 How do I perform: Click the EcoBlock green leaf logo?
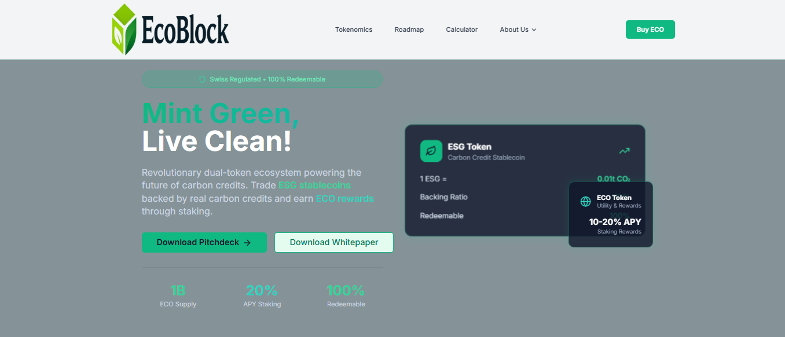point(124,29)
